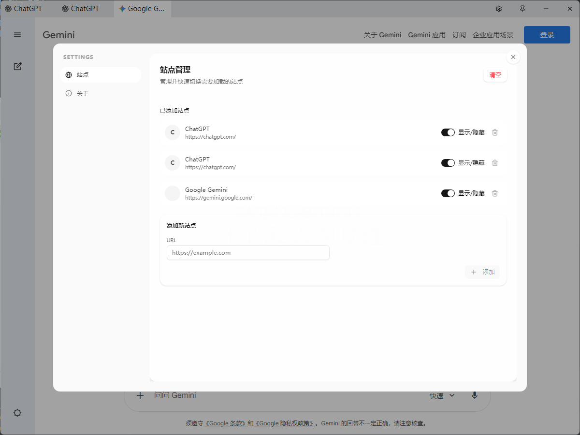
Task: Switch to the Google Gemini tab
Action: point(143,9)
